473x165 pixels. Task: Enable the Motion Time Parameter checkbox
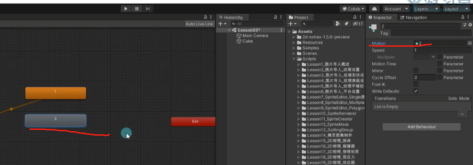tap(440, 64)
